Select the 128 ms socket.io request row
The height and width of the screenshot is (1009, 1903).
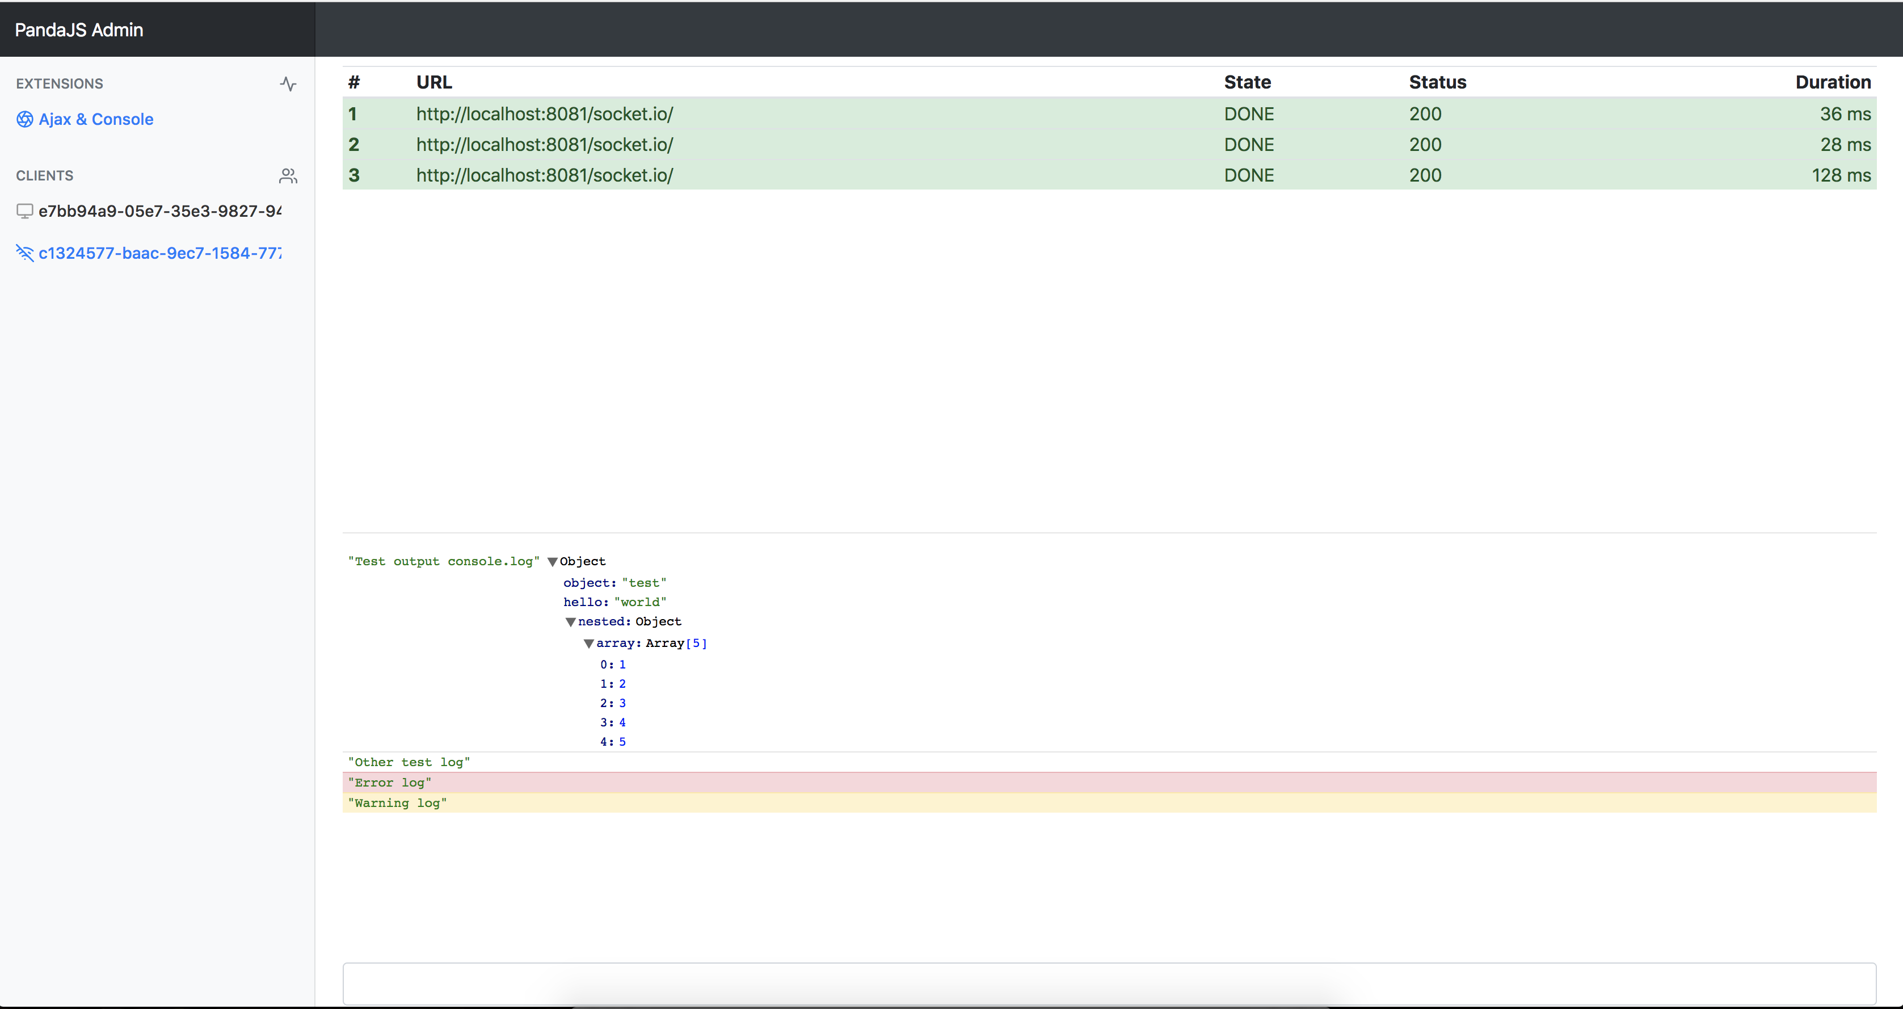1108,175
